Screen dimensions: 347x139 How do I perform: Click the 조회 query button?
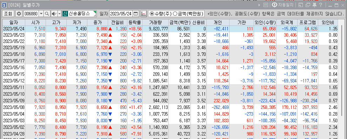pyautogui.click(x=8, y=14)
